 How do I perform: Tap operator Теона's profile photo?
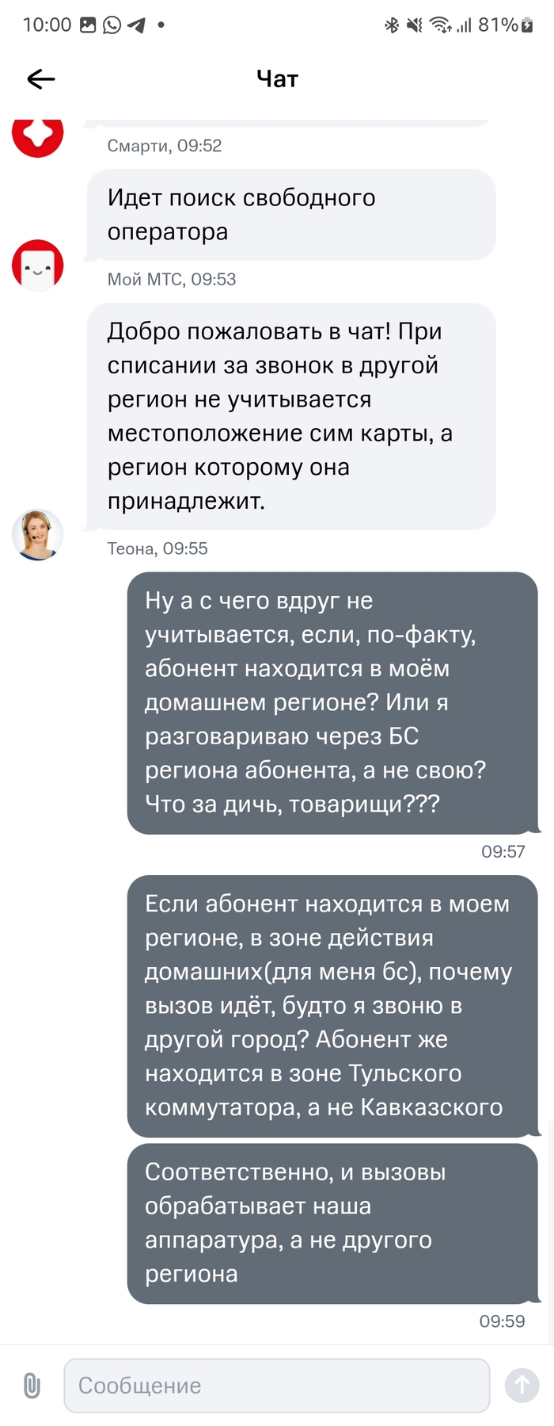[37, 535]
